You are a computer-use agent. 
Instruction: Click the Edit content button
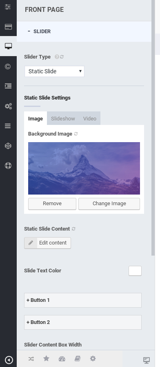48,243
